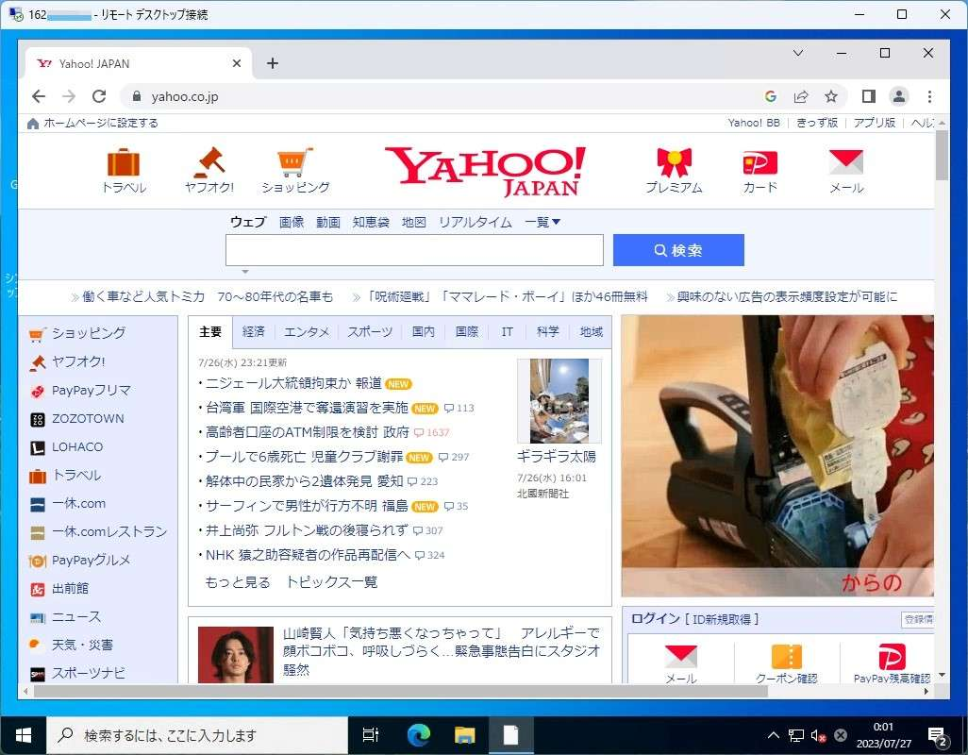The image size is (968, 755).
Task: Switch to the スポーツ news tab
Action: pos(370,331)
